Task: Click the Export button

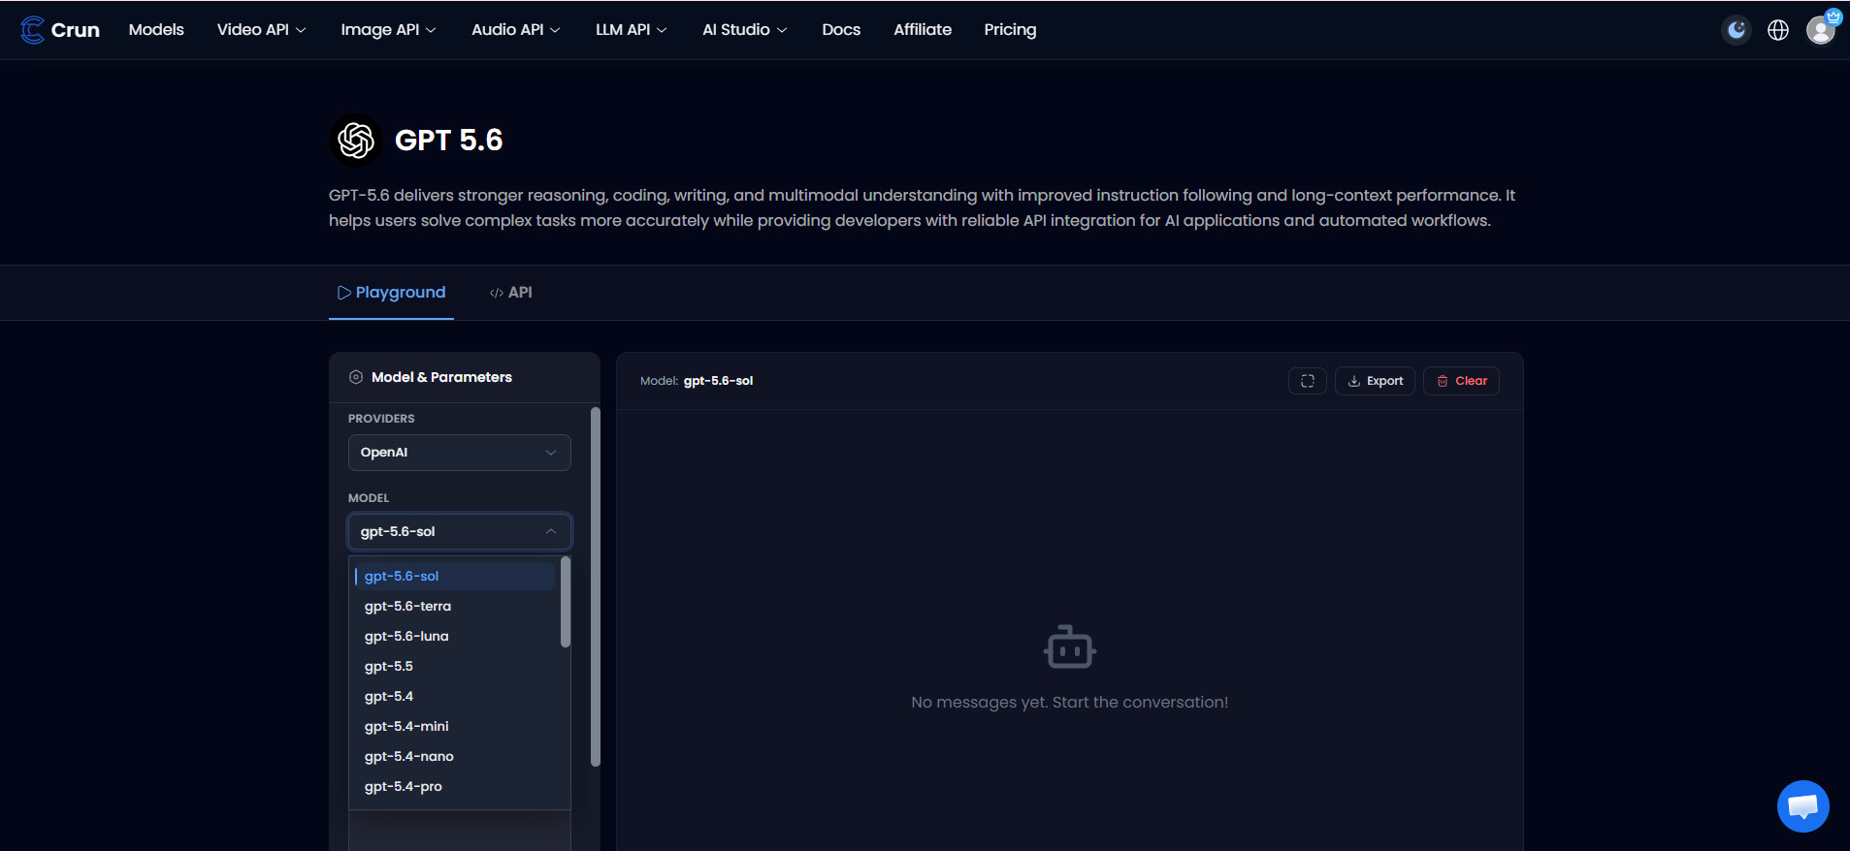Action: pyautogui.click(x=1376, y=381)
